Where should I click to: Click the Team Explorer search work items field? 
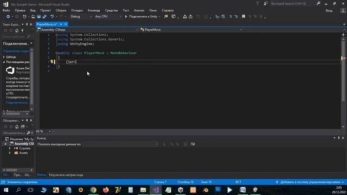(x=15, y=36)
